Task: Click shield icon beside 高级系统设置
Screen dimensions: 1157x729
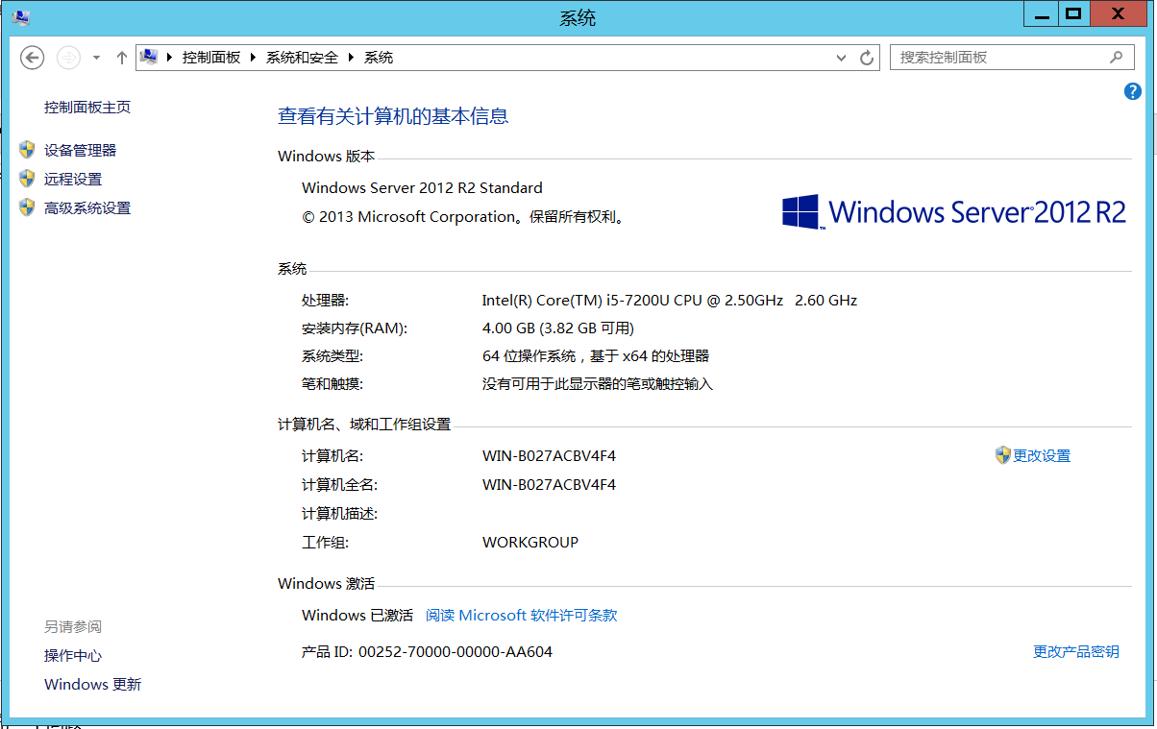Action: pos(27,207)
